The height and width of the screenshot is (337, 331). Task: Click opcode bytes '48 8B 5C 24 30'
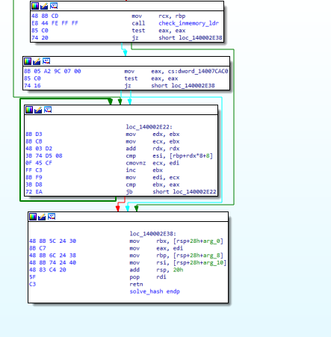click(x=52, y=241)
